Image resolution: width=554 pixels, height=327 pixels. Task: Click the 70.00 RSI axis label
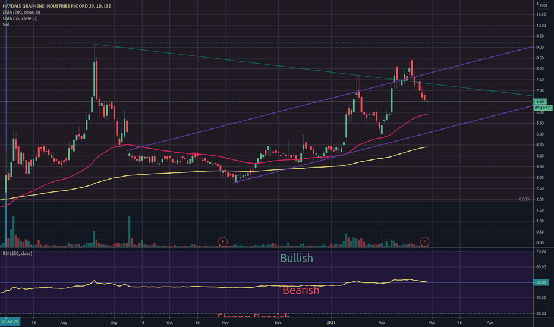tap(541, 251)
